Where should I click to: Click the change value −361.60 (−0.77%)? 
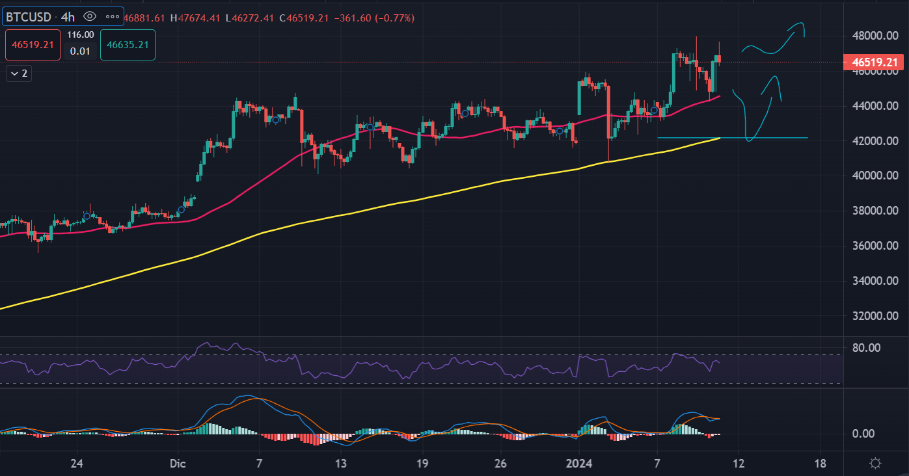[375, 18]
